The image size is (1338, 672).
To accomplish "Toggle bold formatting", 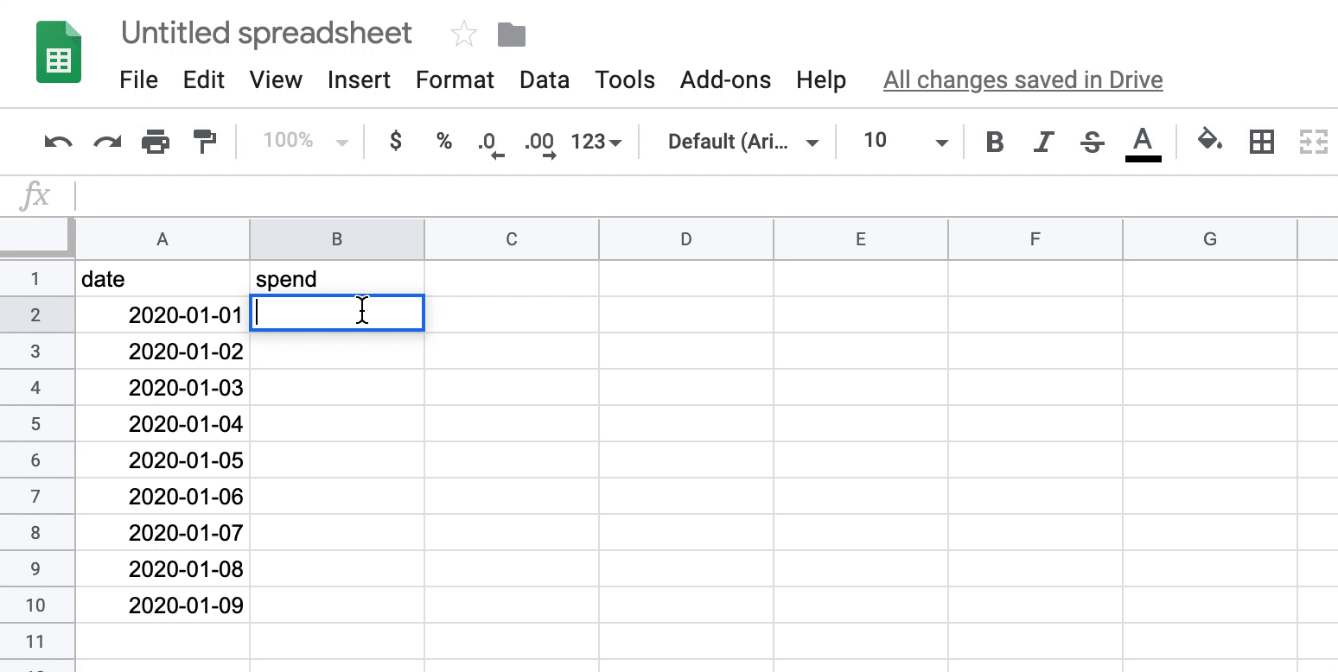I will (995, 142).
